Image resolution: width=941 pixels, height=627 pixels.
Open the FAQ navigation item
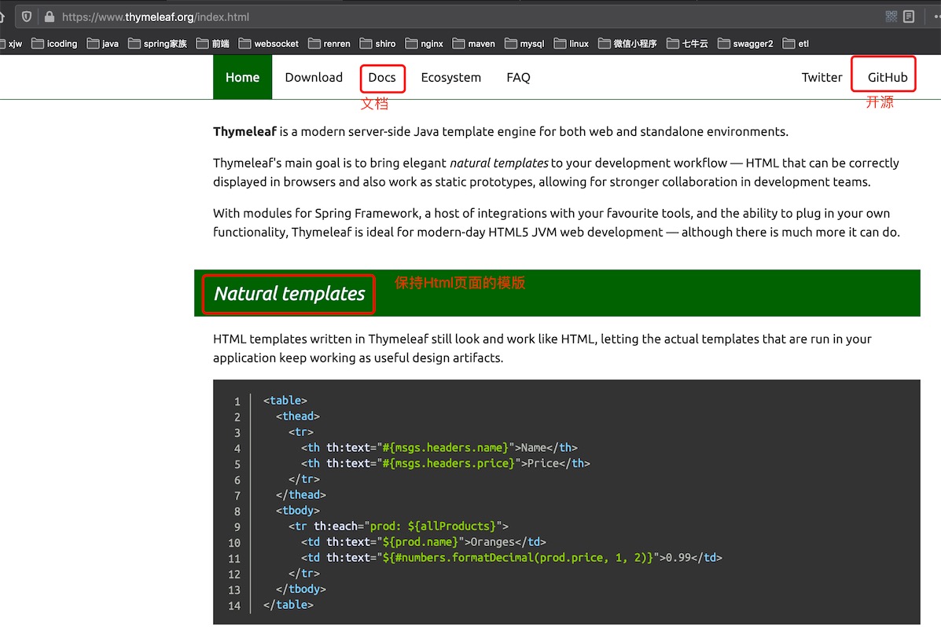[x=519, y=78]
